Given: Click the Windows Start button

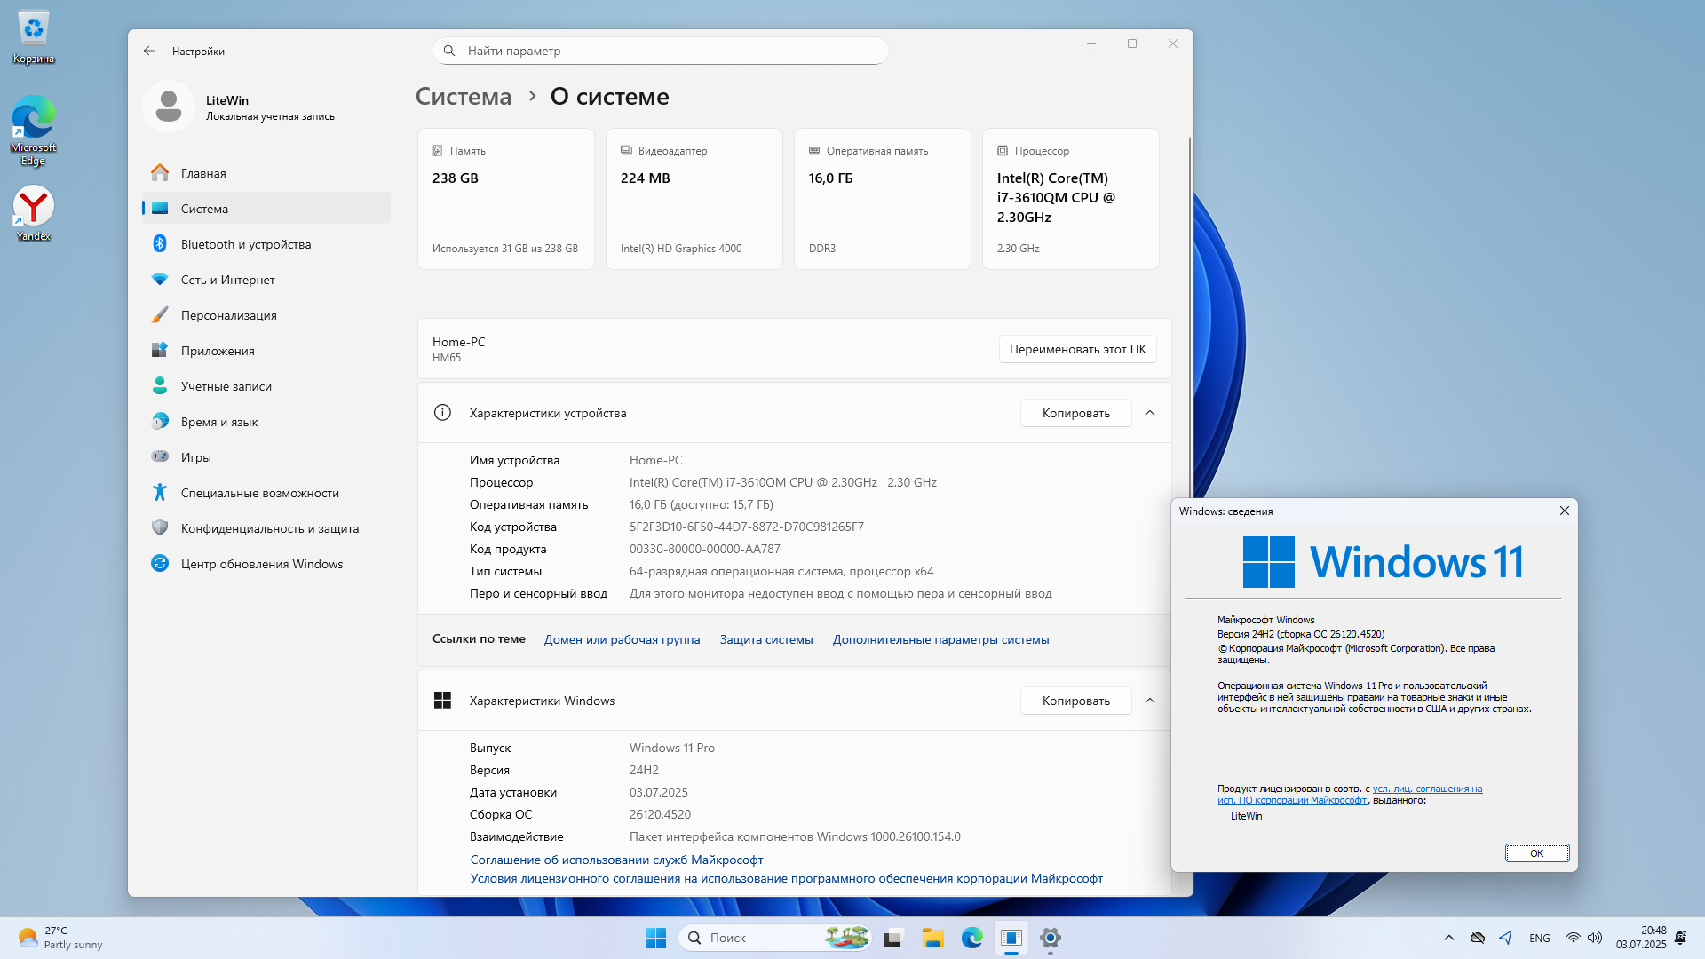Looking at the screenshot, I should tap(655, 938).
